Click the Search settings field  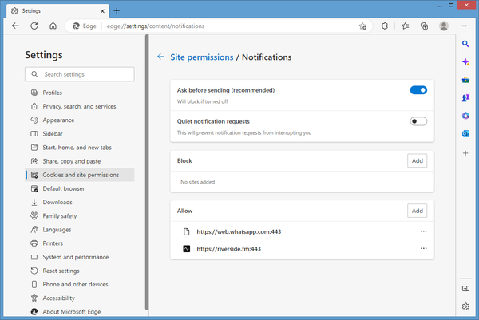pos(79,74)
